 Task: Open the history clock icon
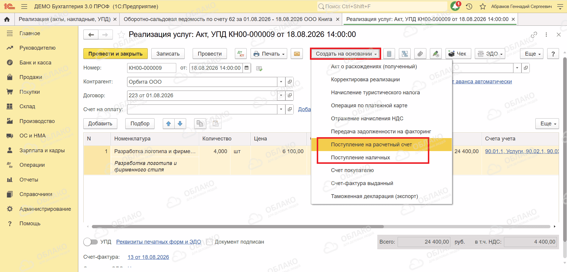469,7
